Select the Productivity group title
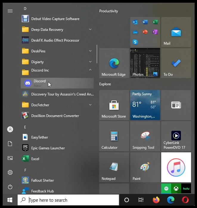 [108, 11]
